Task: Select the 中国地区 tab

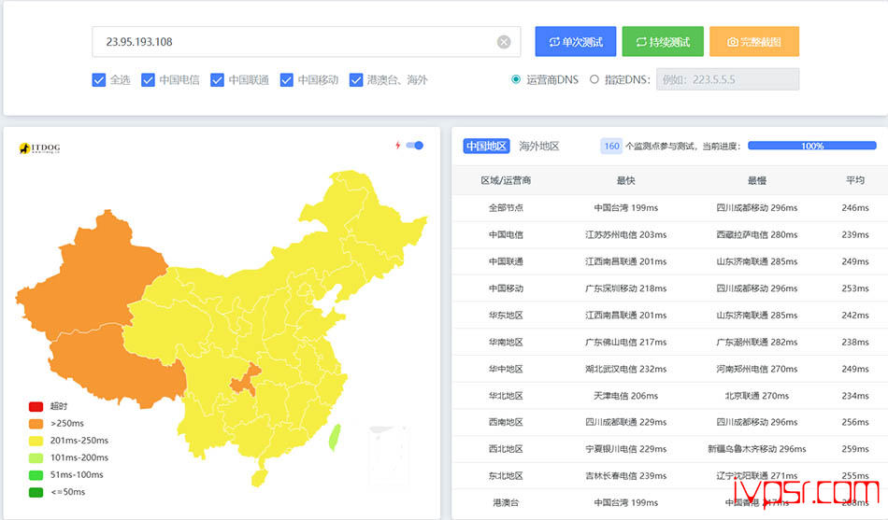Action: pyautogui.click(x=487, y=147)
